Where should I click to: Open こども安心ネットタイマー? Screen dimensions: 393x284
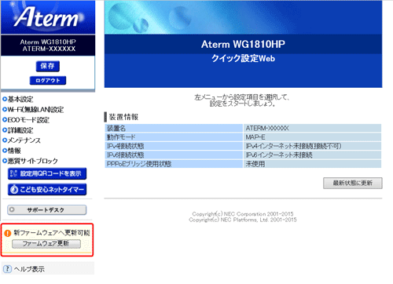point(47,189)
